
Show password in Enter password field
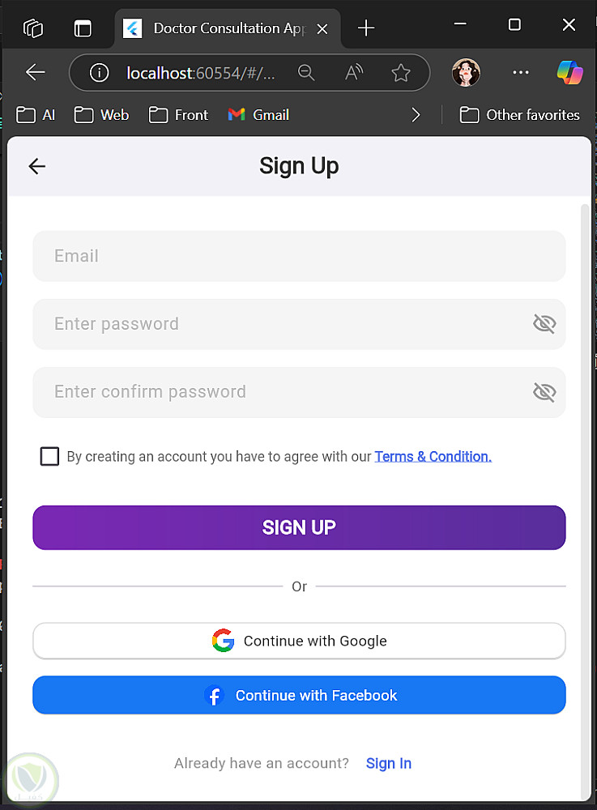coord(544,324)
